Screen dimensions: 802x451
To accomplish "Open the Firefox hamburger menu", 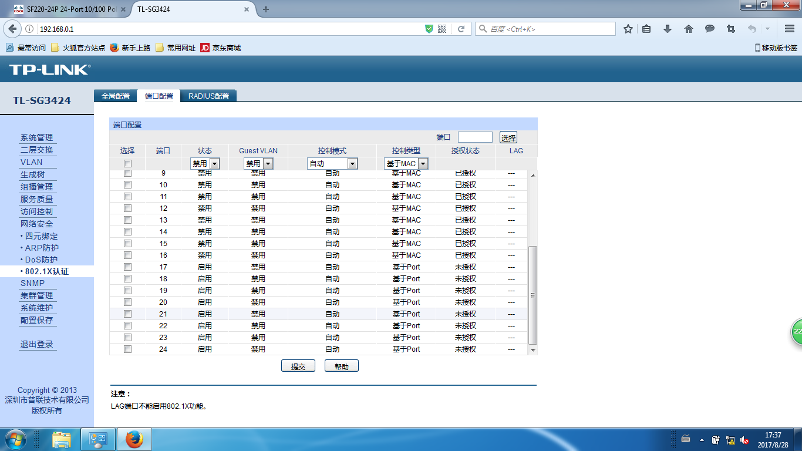I will point(790,29).
